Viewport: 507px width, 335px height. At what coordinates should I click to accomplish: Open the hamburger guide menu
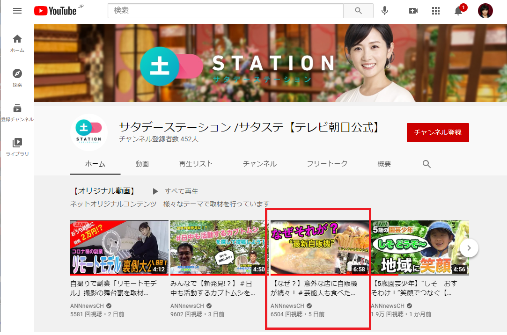pos(17,11)
